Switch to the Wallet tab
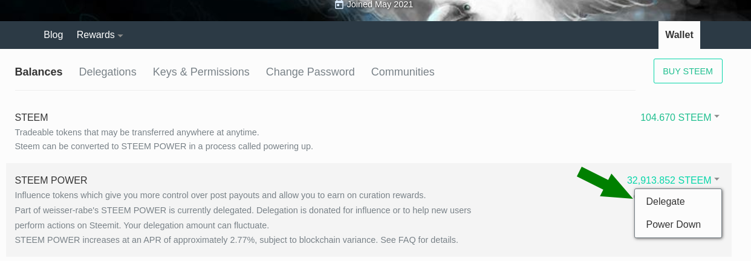The width and height of the screenshot is (751, 261). pyautogui.click(x=679, y=35)
